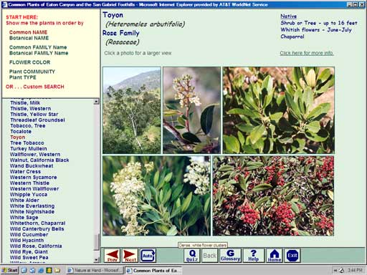The height and width of the screenshot is (275, 367).
Task: Select Thistle, Yellow Star entry
Action: coord(34,115)
